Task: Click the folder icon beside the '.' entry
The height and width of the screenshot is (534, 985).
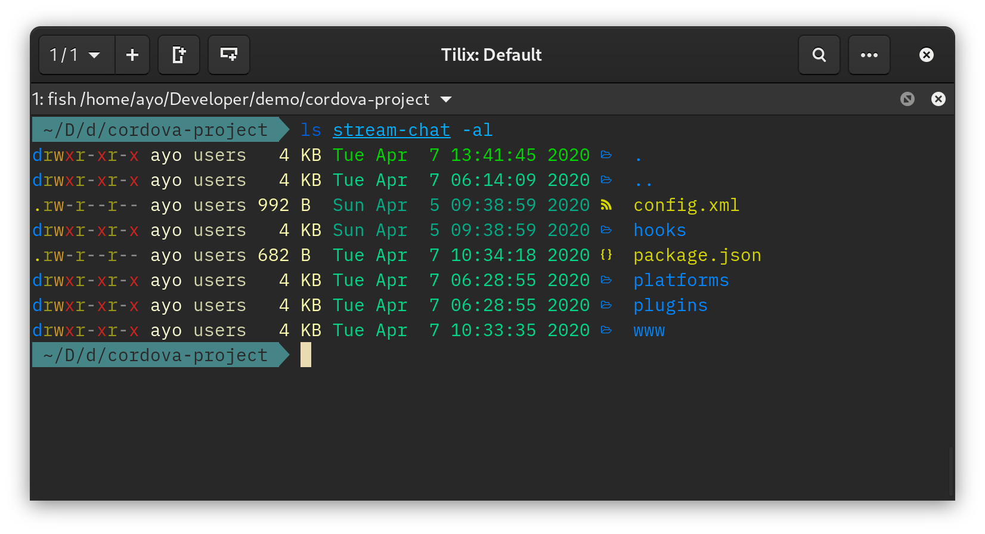Action: (x=606, y=155)
